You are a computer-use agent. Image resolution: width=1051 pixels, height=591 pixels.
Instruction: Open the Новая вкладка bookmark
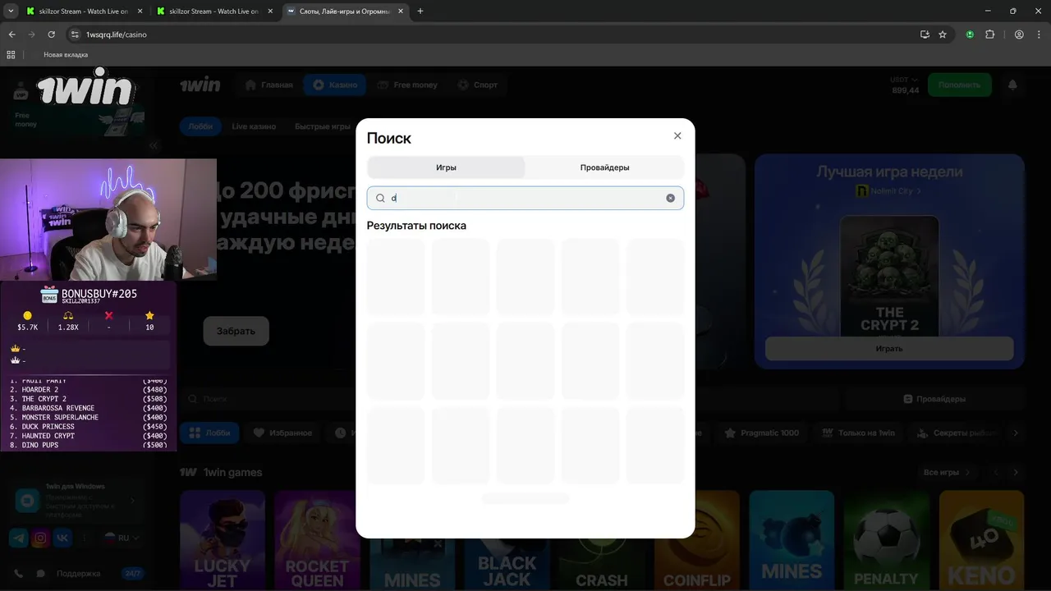tap(66, 55)
